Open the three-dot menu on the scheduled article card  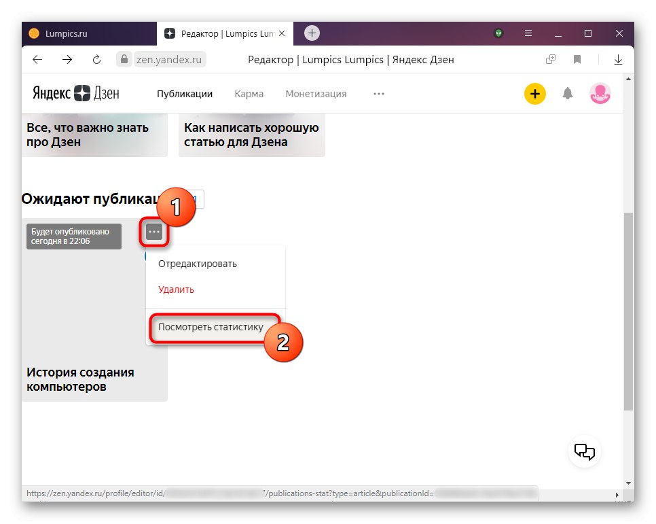[x=154, y=232]
